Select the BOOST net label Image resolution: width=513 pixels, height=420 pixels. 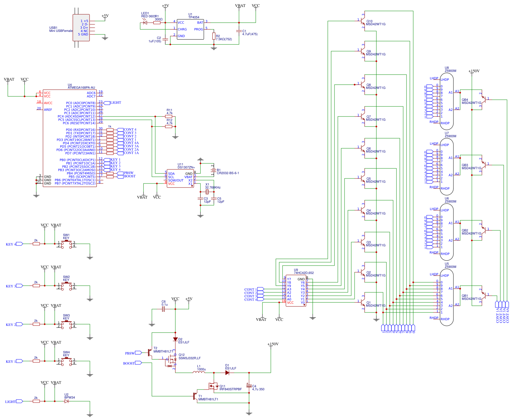tap(131, 363)
